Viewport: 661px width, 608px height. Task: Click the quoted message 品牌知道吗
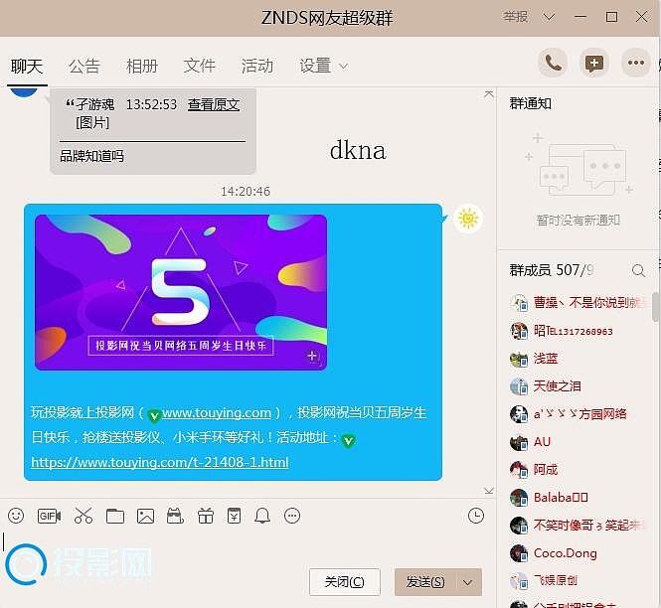tap(91, 156)
